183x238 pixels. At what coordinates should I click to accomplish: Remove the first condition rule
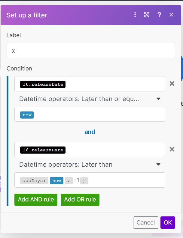pyautogui.click(x=172, y=84)
